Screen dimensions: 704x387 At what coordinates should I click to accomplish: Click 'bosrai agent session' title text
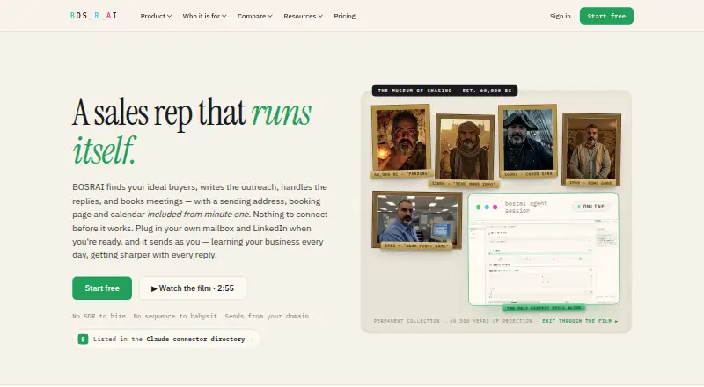point(525,207)
